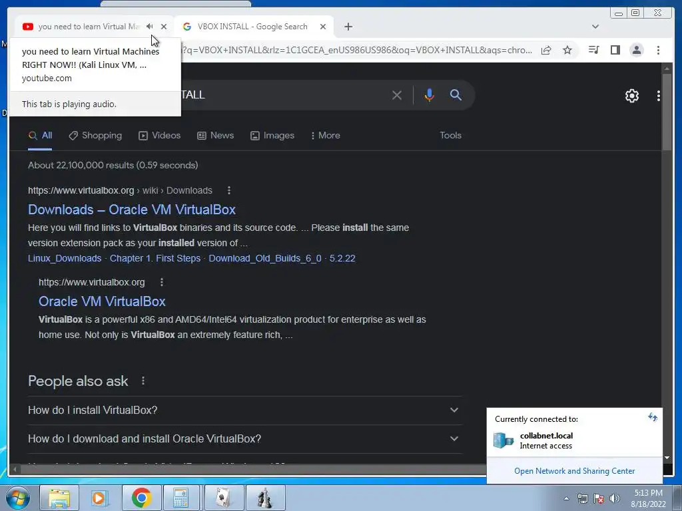The height and width of the screenshot is (511, 682).
Task: Expand How do I download and install Oracle VirtualBox
Action: (x=244, y=439)
